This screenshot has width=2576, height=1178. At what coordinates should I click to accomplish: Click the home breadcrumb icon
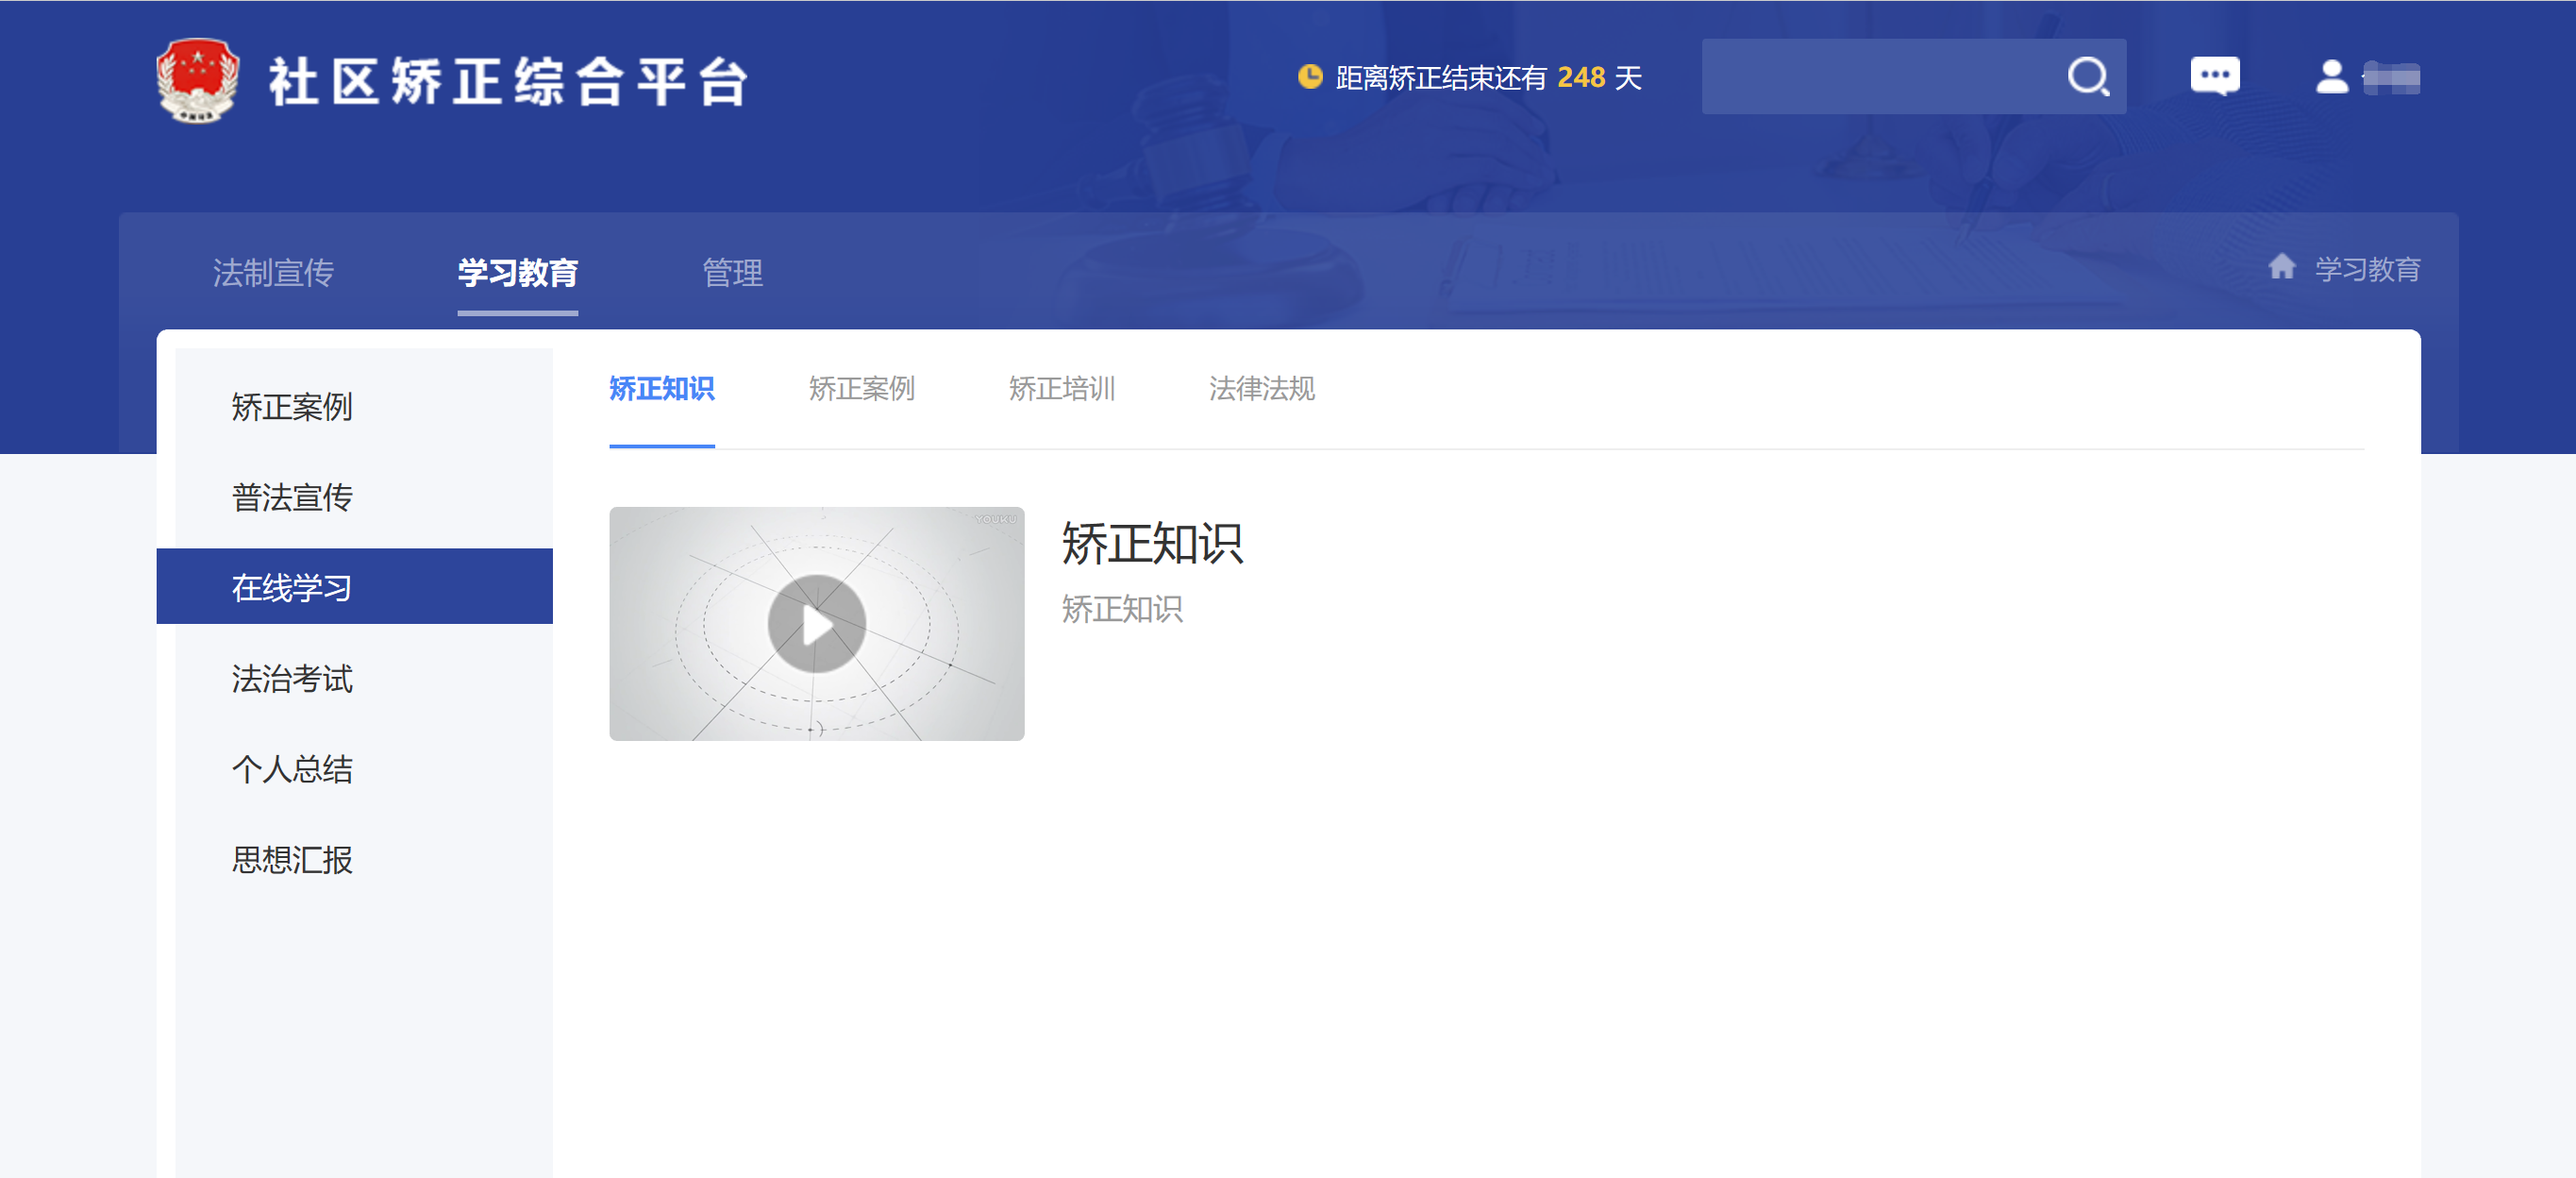click(2281, 268)
